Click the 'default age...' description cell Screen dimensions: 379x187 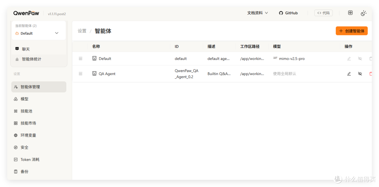[219, 59]
